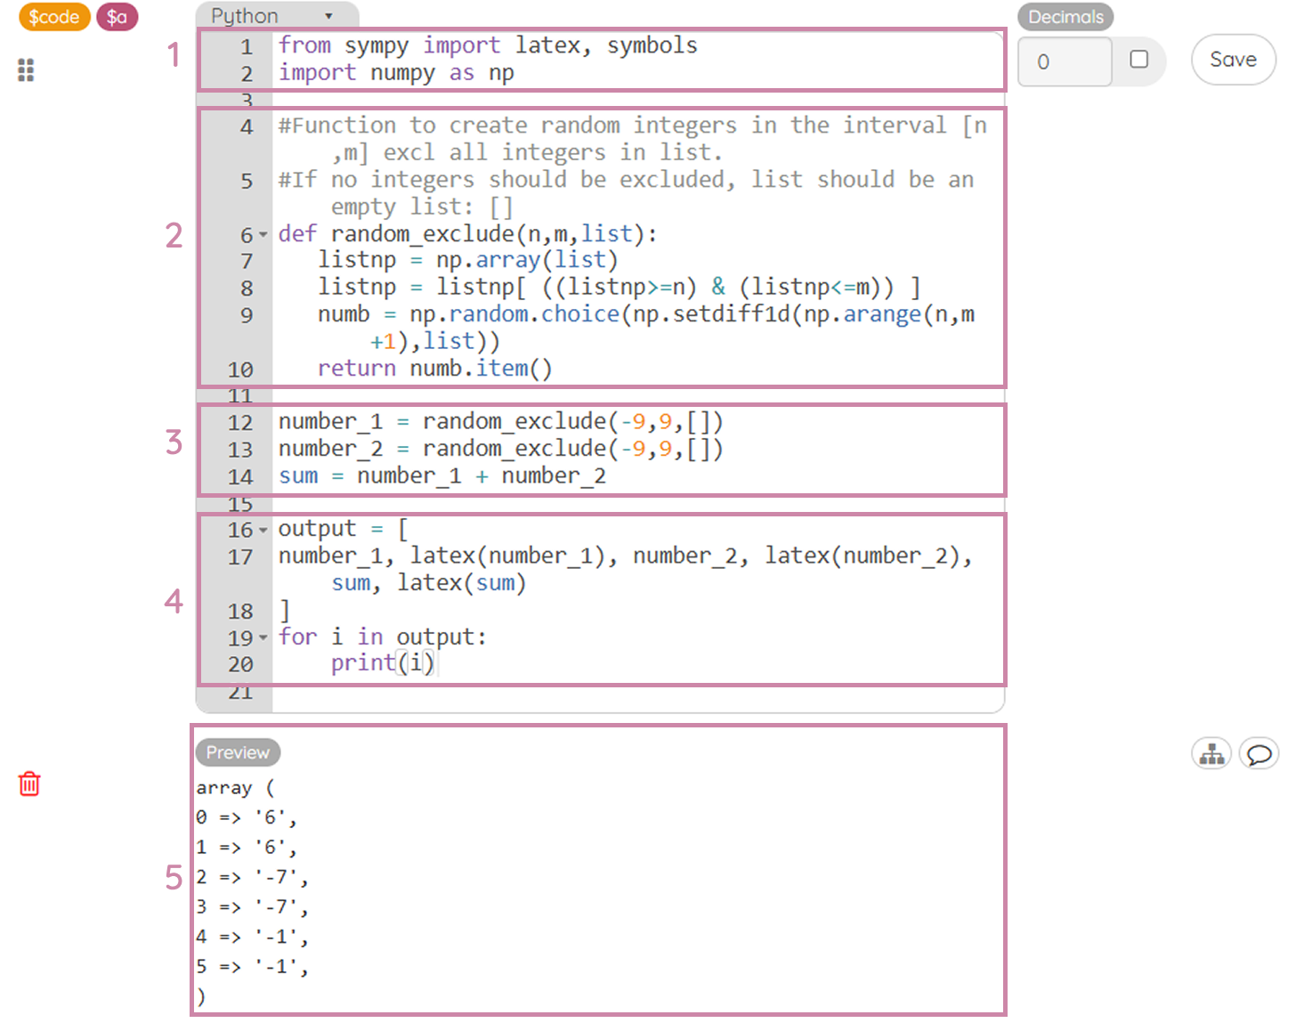Screen dimensions: 1312x1023
Task: Click the Decimals label above the number field
Action: [1065, 16]
